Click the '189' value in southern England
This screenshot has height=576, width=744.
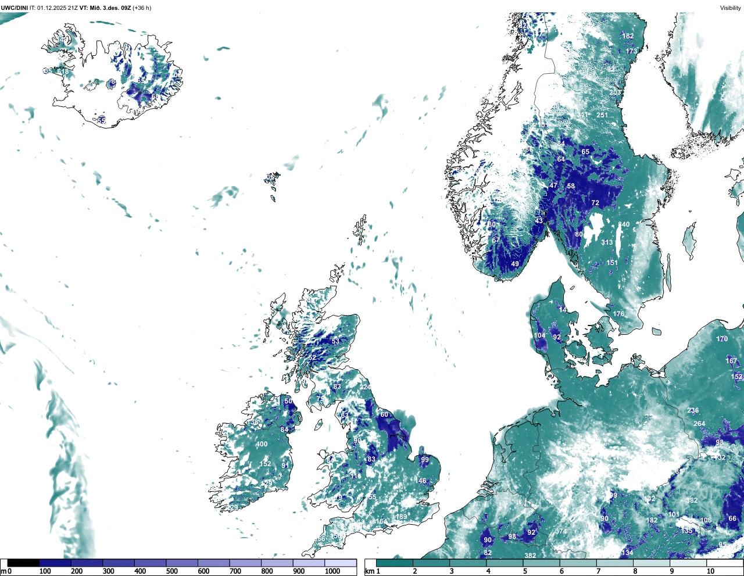click(401, 517)
